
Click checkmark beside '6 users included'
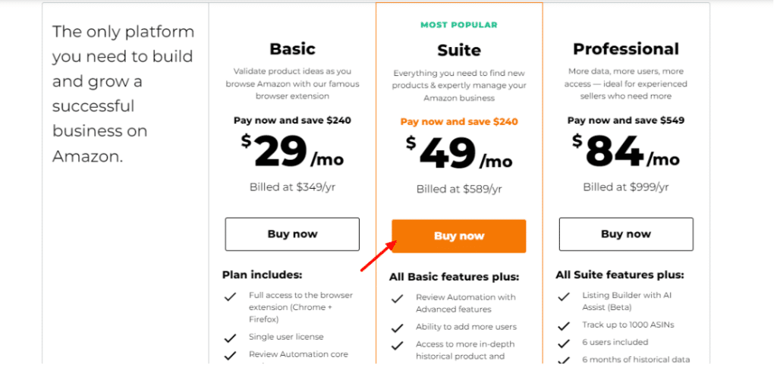pos(564,343)
